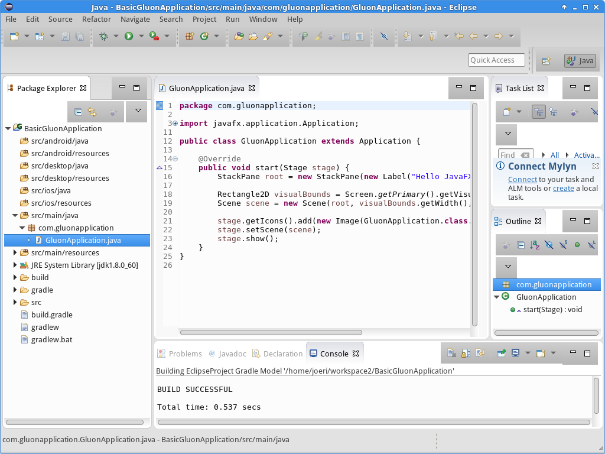
Task: Toggle Categorized view in Task List
Action: (539, 112)
